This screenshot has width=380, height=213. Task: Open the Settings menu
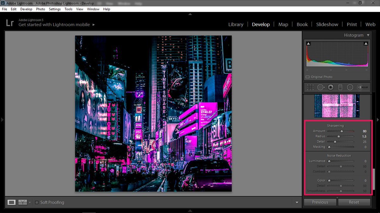click(x=55, y=9)
